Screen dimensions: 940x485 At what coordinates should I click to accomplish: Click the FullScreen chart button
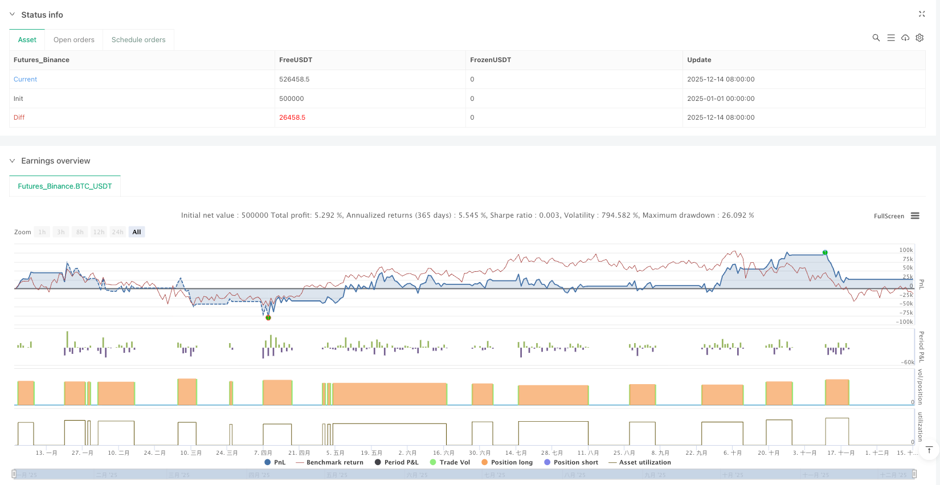pyautogui.click(x=889, y=216)
